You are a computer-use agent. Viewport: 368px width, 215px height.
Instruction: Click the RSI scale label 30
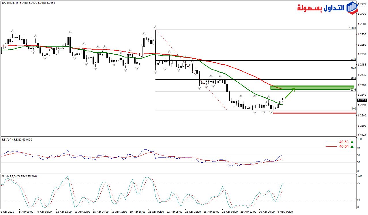359,162
